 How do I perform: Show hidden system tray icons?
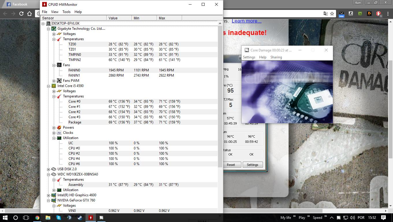coord(331,218)
